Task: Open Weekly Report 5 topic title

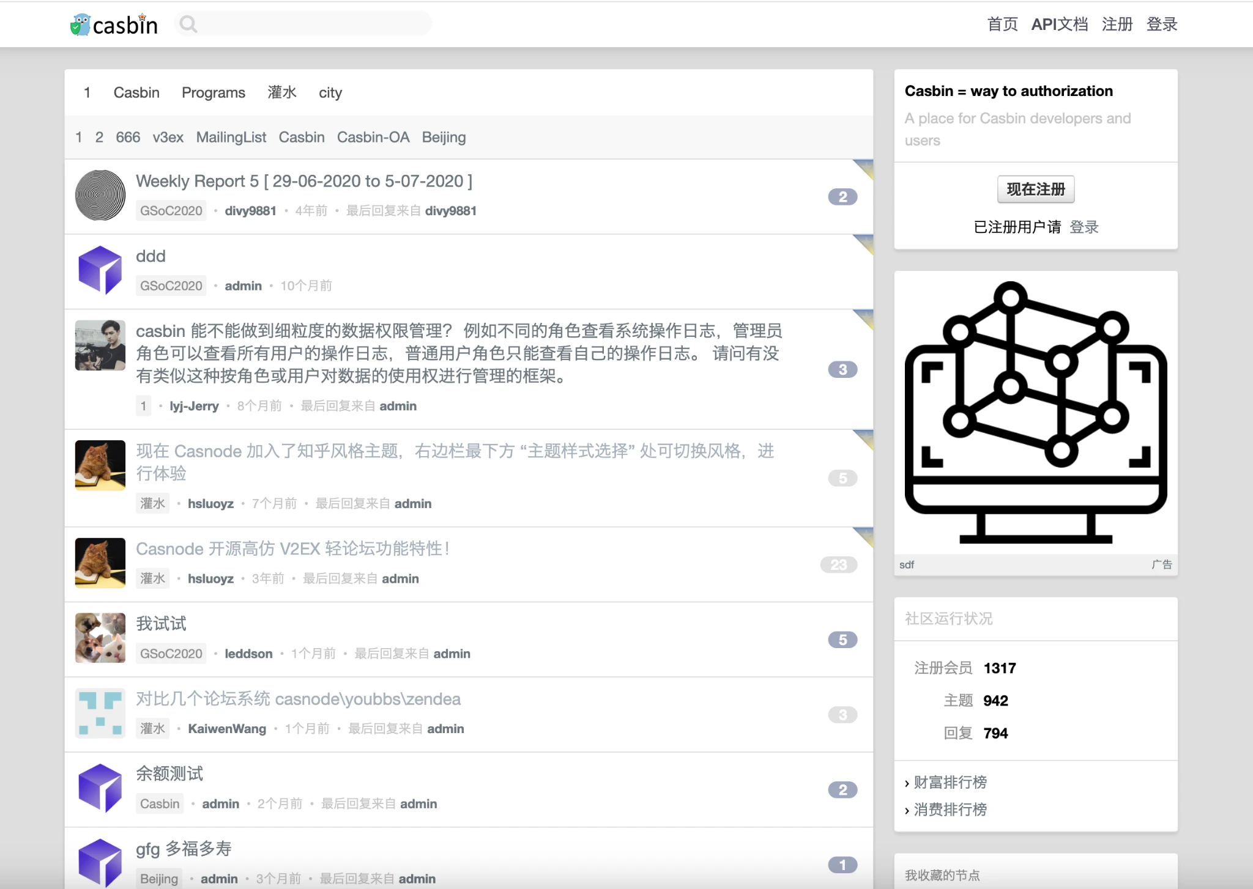Action: (x=303, y=181)
